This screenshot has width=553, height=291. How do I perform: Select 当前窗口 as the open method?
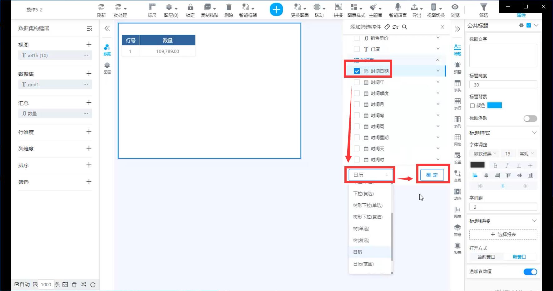(x=486, y=257)
